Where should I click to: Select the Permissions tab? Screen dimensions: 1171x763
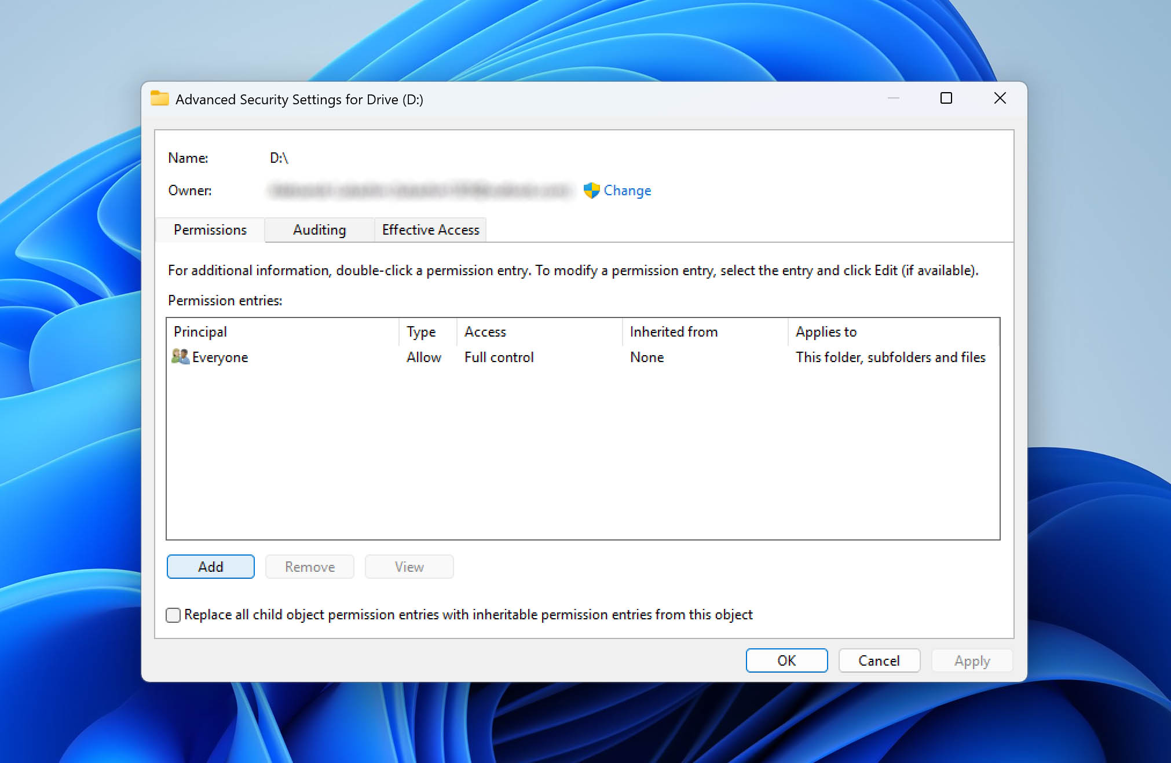point(210,230)
